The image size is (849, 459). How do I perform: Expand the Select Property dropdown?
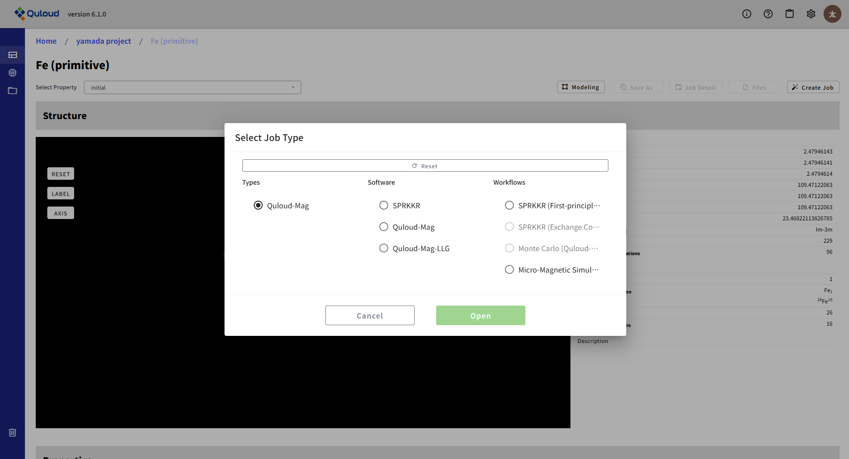192,87
